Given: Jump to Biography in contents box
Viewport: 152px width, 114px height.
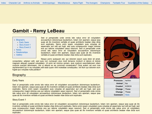Looking at the screenshot, I should [21, 40].
